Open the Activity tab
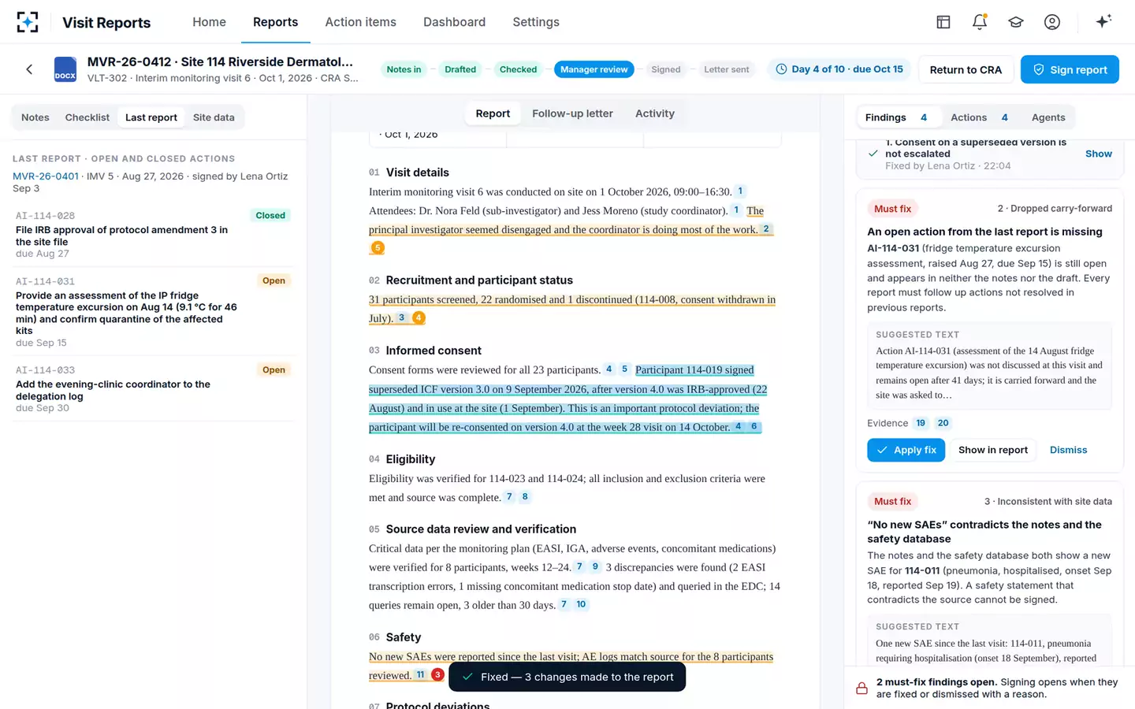The height and width of the screenshot is (709, 1135). pyautogui.click(x=655, y=113)
